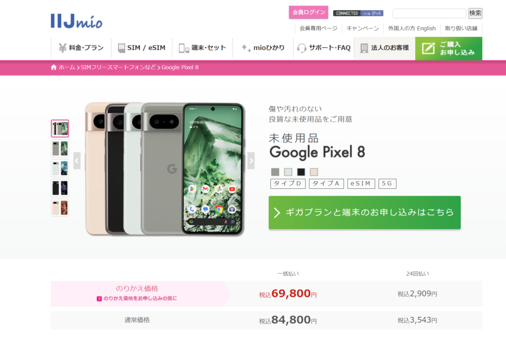Click the headset icon for サポート・FAQ
Screen dimensions: 506x337
(x=301, y=48)
